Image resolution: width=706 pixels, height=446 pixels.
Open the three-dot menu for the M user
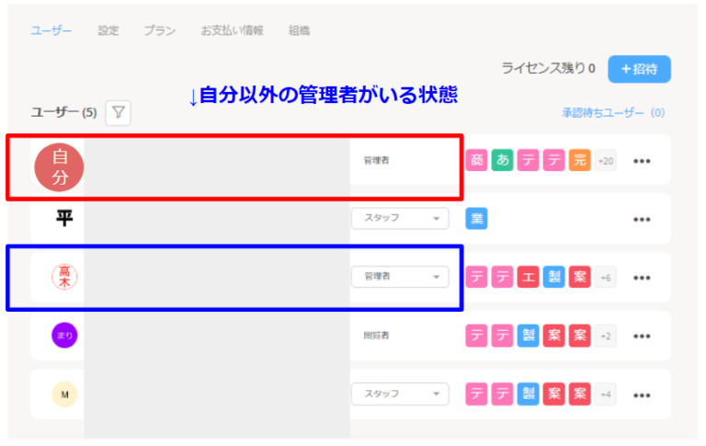coord(642,395)
